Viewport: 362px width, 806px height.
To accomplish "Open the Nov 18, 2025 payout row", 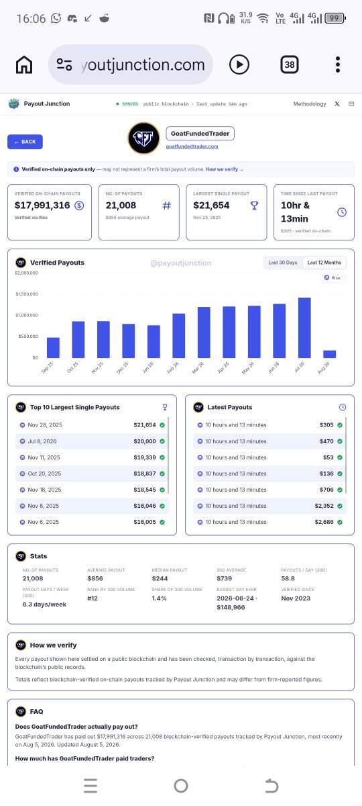I will pyautogui.click(x=92, y=490).
